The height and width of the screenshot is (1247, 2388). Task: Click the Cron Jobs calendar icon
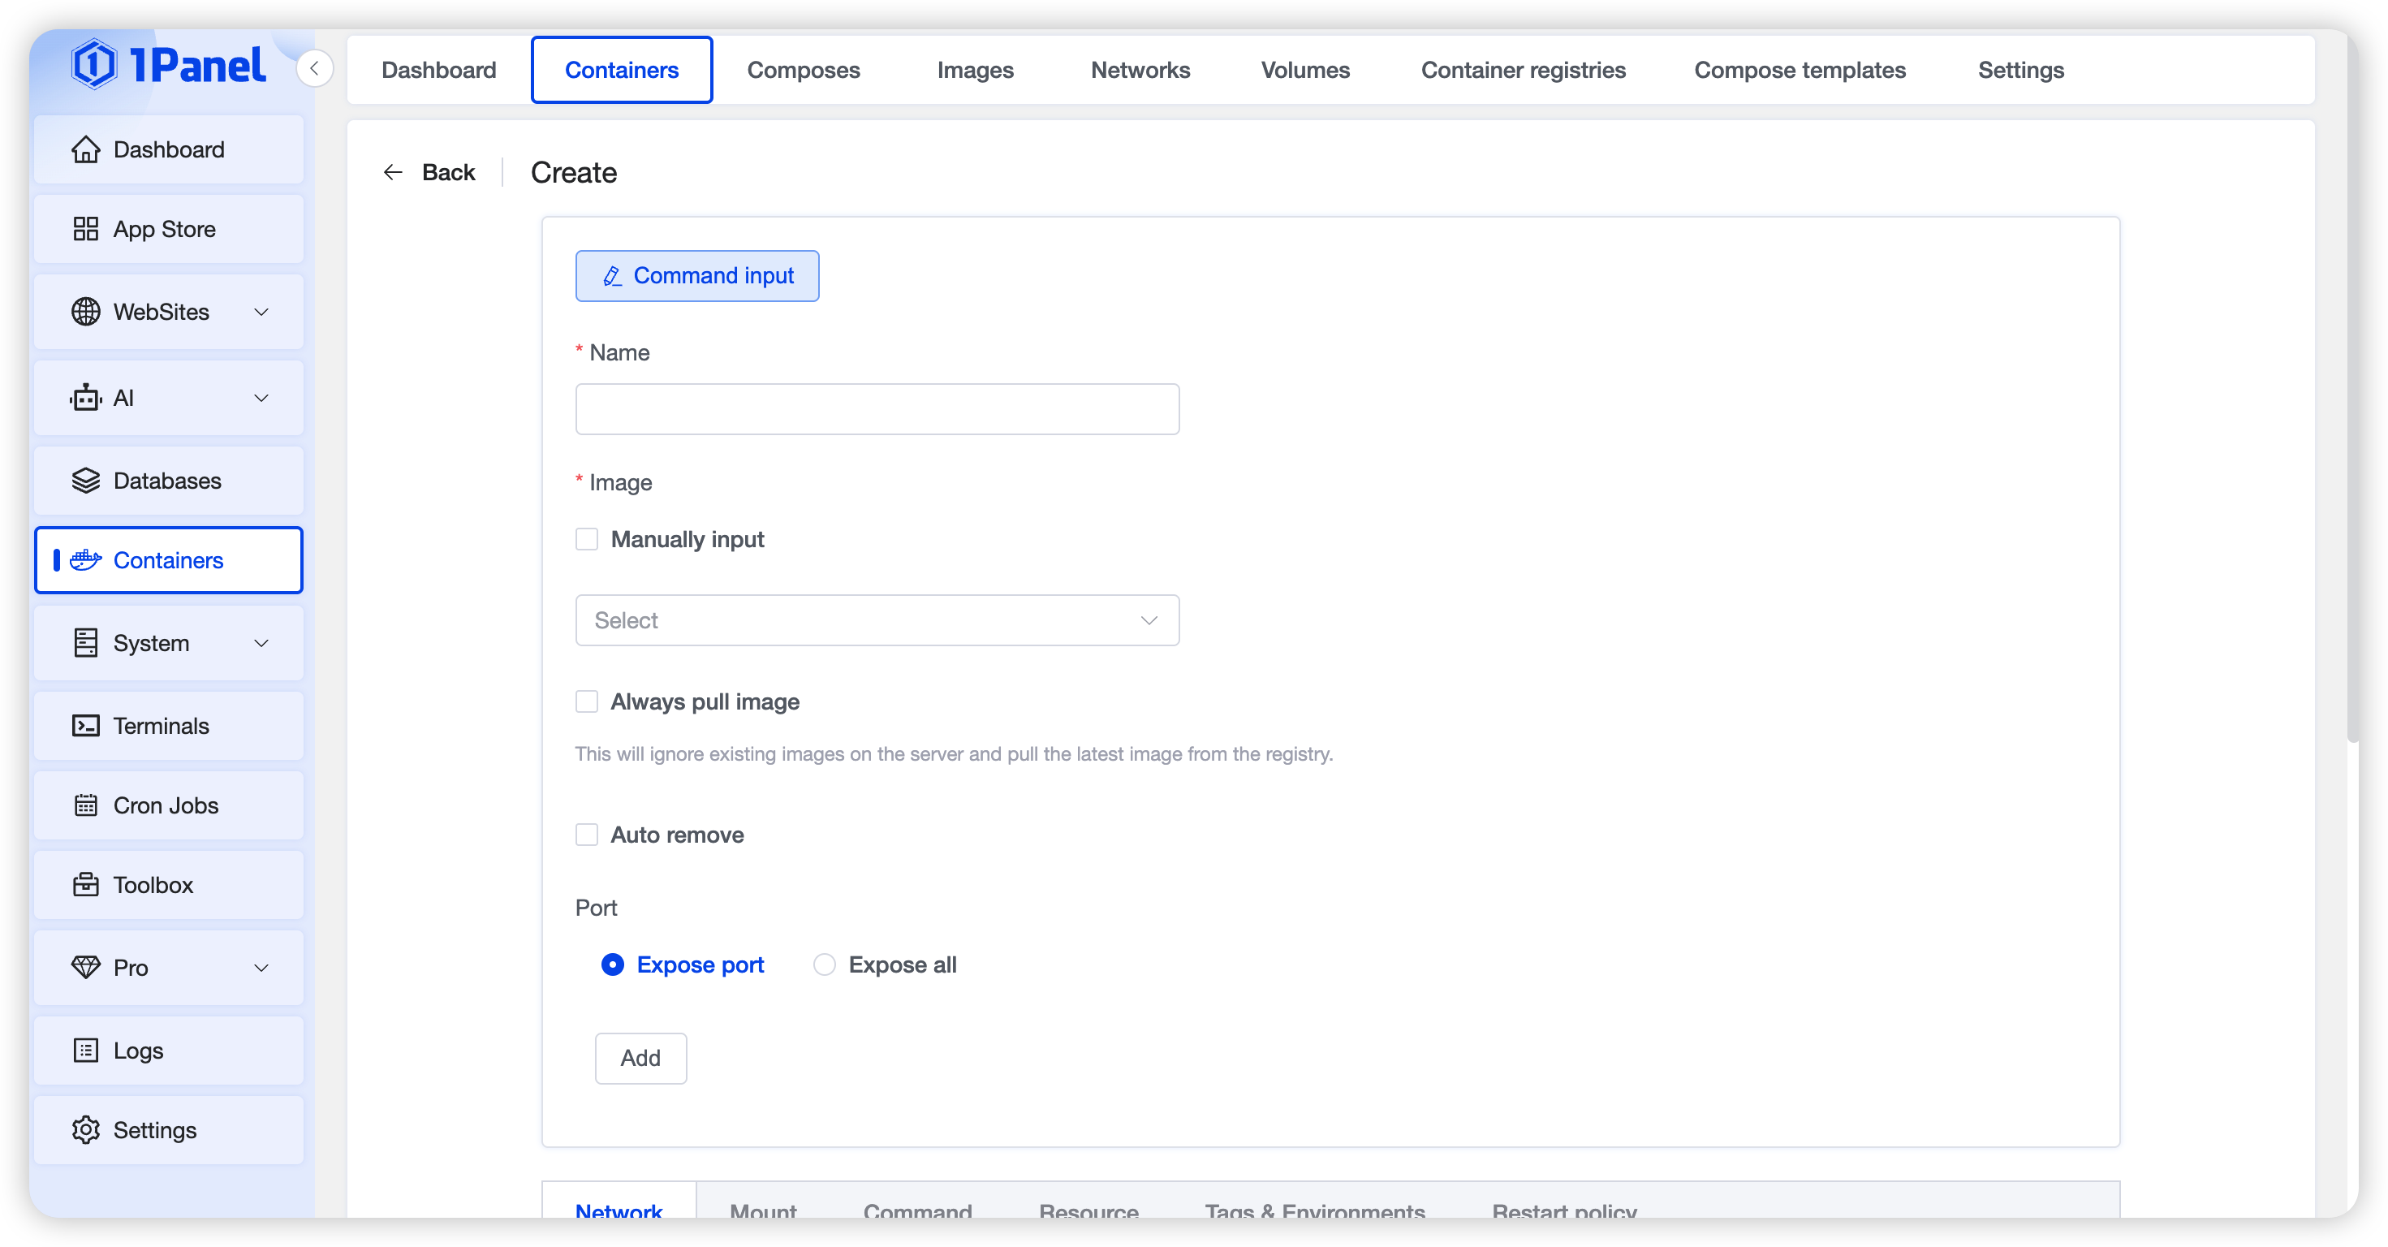[85, 805]
